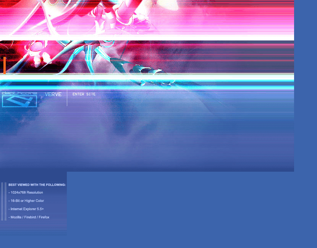Select the VERVE title text
The height and width of the screenshot is (248, 317).
click(x=53, y=94)
